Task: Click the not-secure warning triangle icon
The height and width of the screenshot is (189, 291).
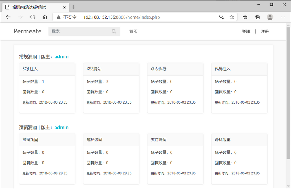Action: (59, 17)
